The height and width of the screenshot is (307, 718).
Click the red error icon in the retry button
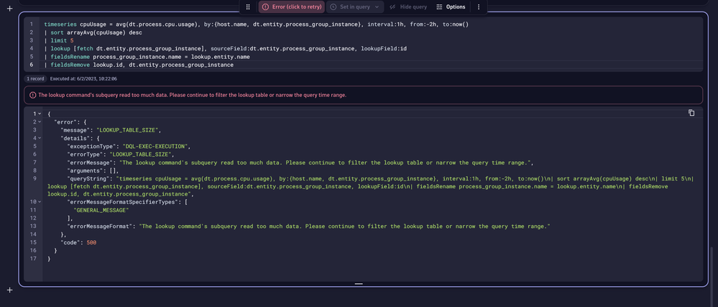click(x=265, y=6)
